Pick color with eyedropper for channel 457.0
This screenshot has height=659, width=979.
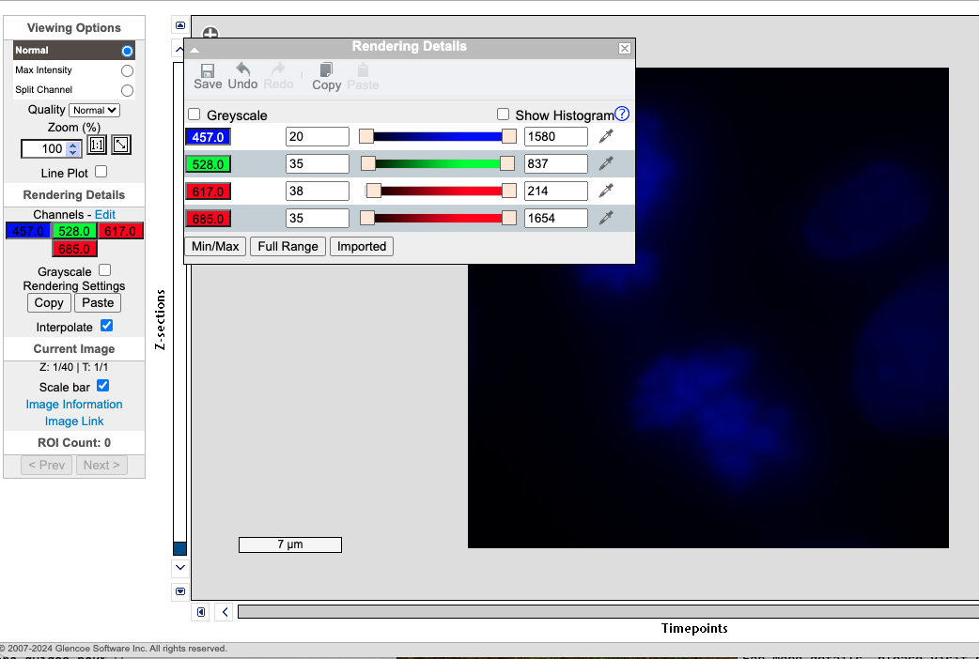tap(606, 136)
